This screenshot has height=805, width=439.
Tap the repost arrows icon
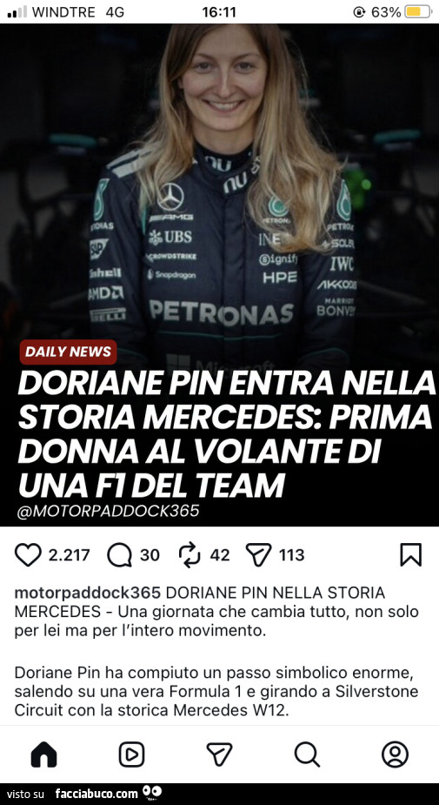tap(190, 555)
